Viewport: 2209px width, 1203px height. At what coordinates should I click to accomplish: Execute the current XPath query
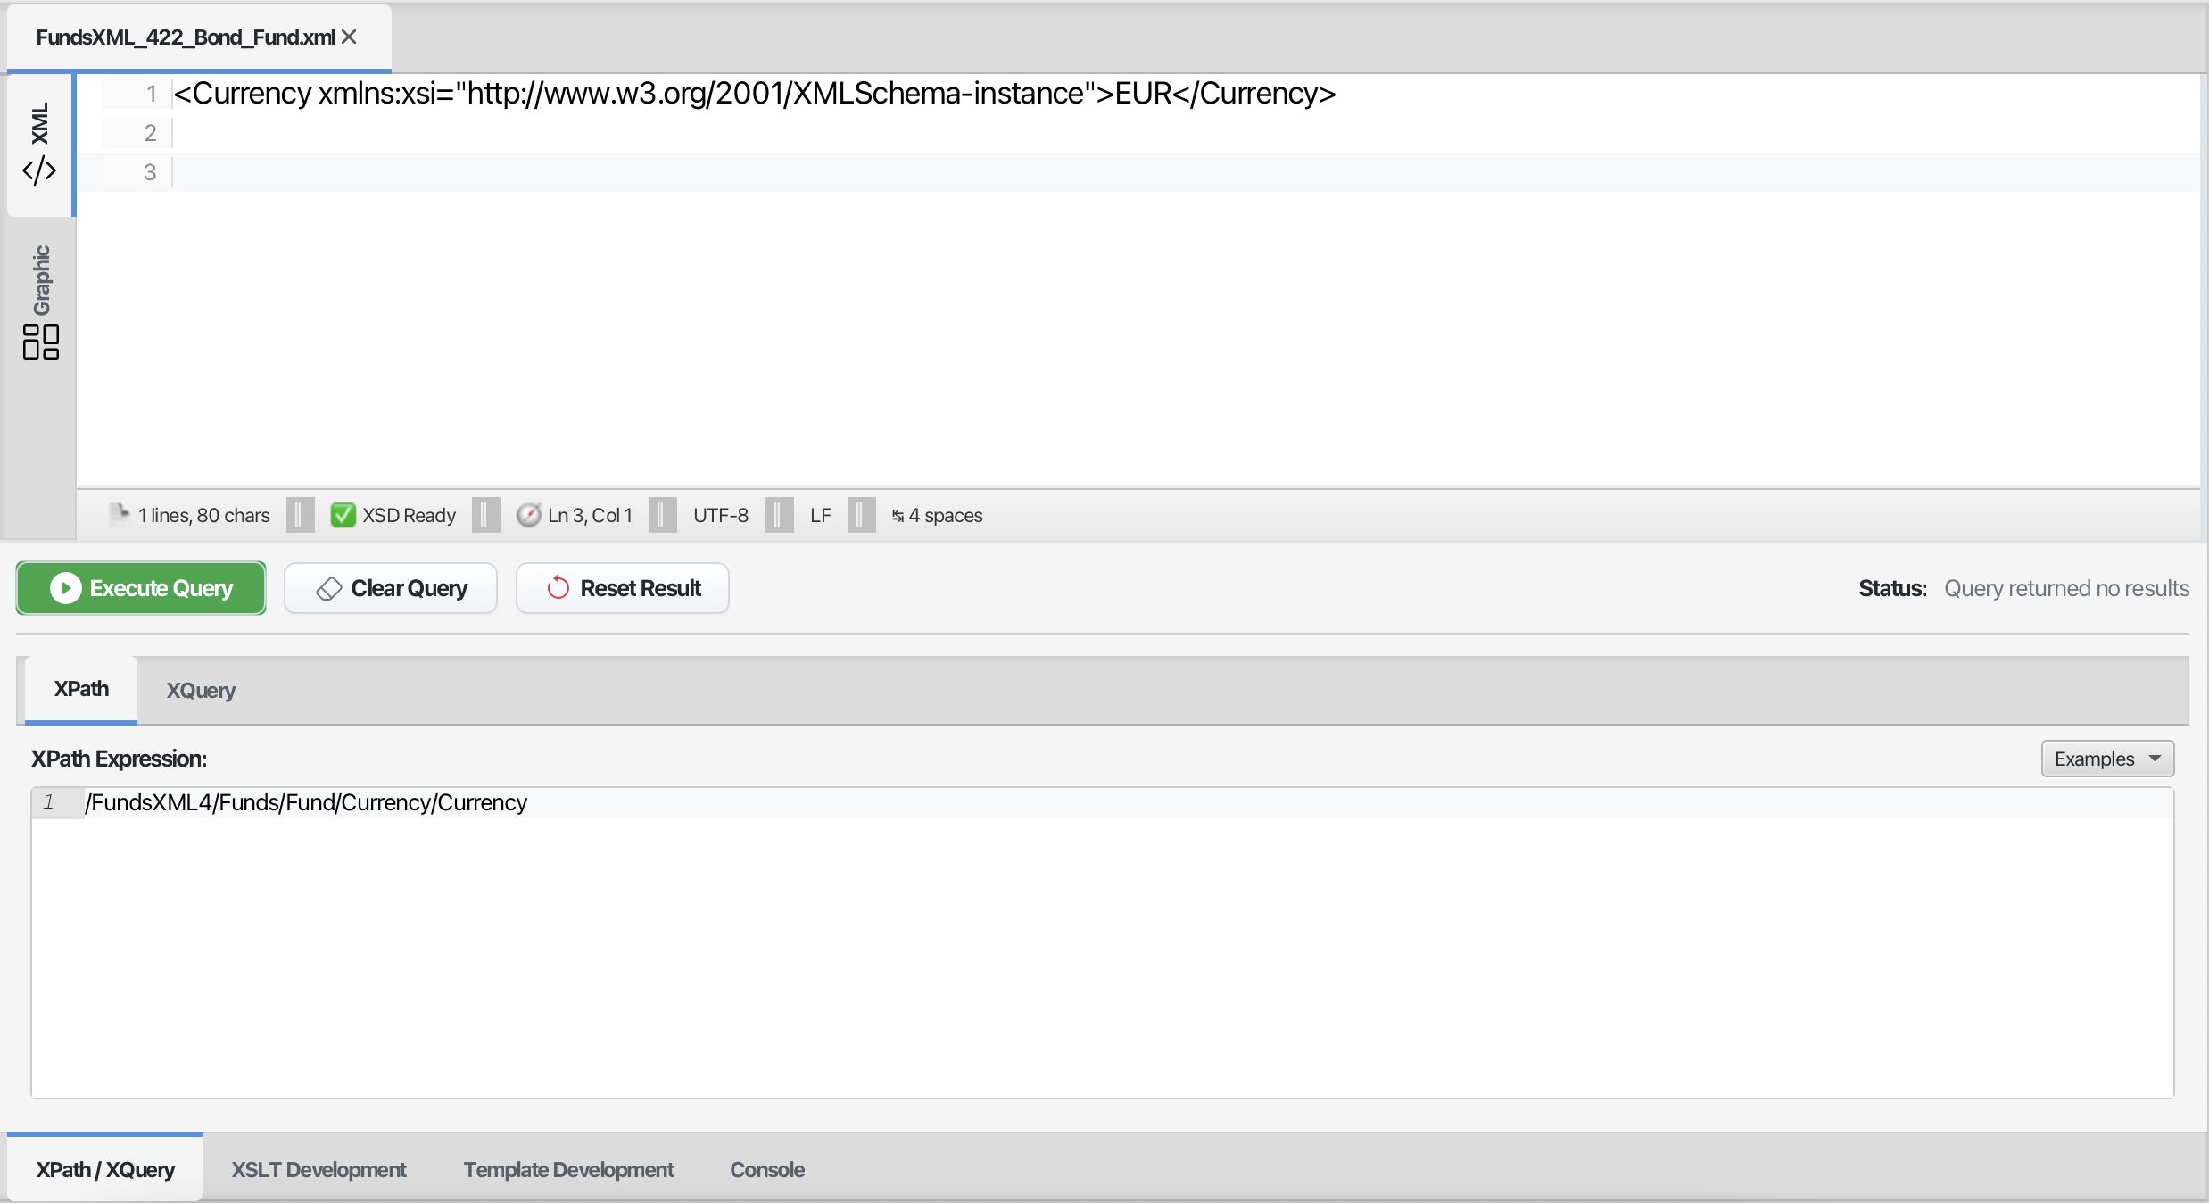coord(140,588)
